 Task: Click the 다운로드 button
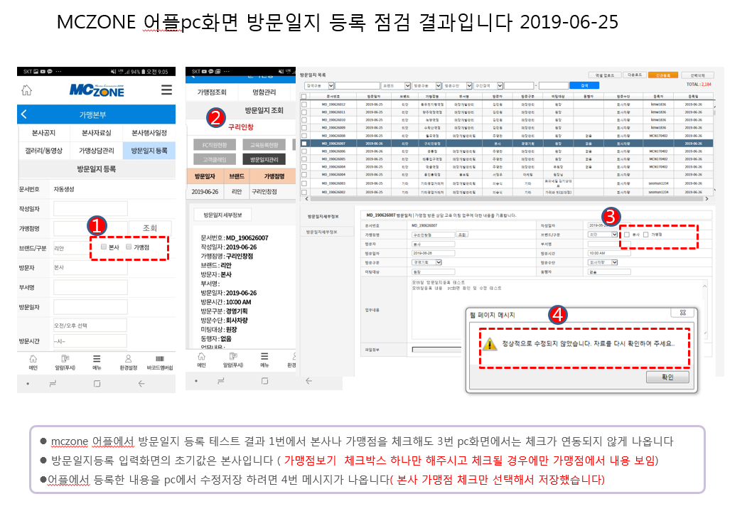click(x=635, y=75)
